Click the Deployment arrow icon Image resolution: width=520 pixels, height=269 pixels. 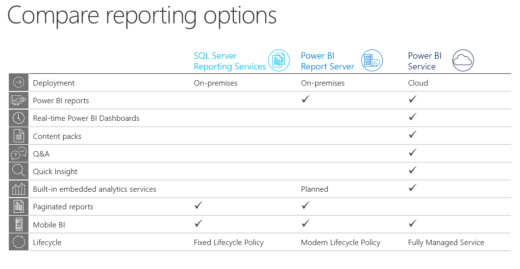click(19, 83)
